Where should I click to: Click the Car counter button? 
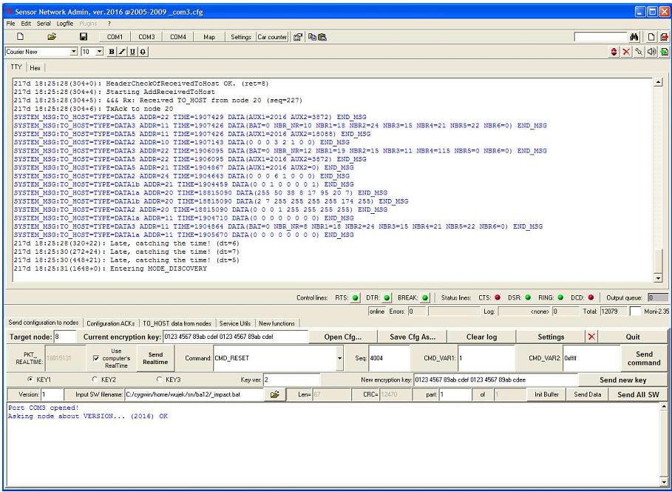tap(272, 37)
